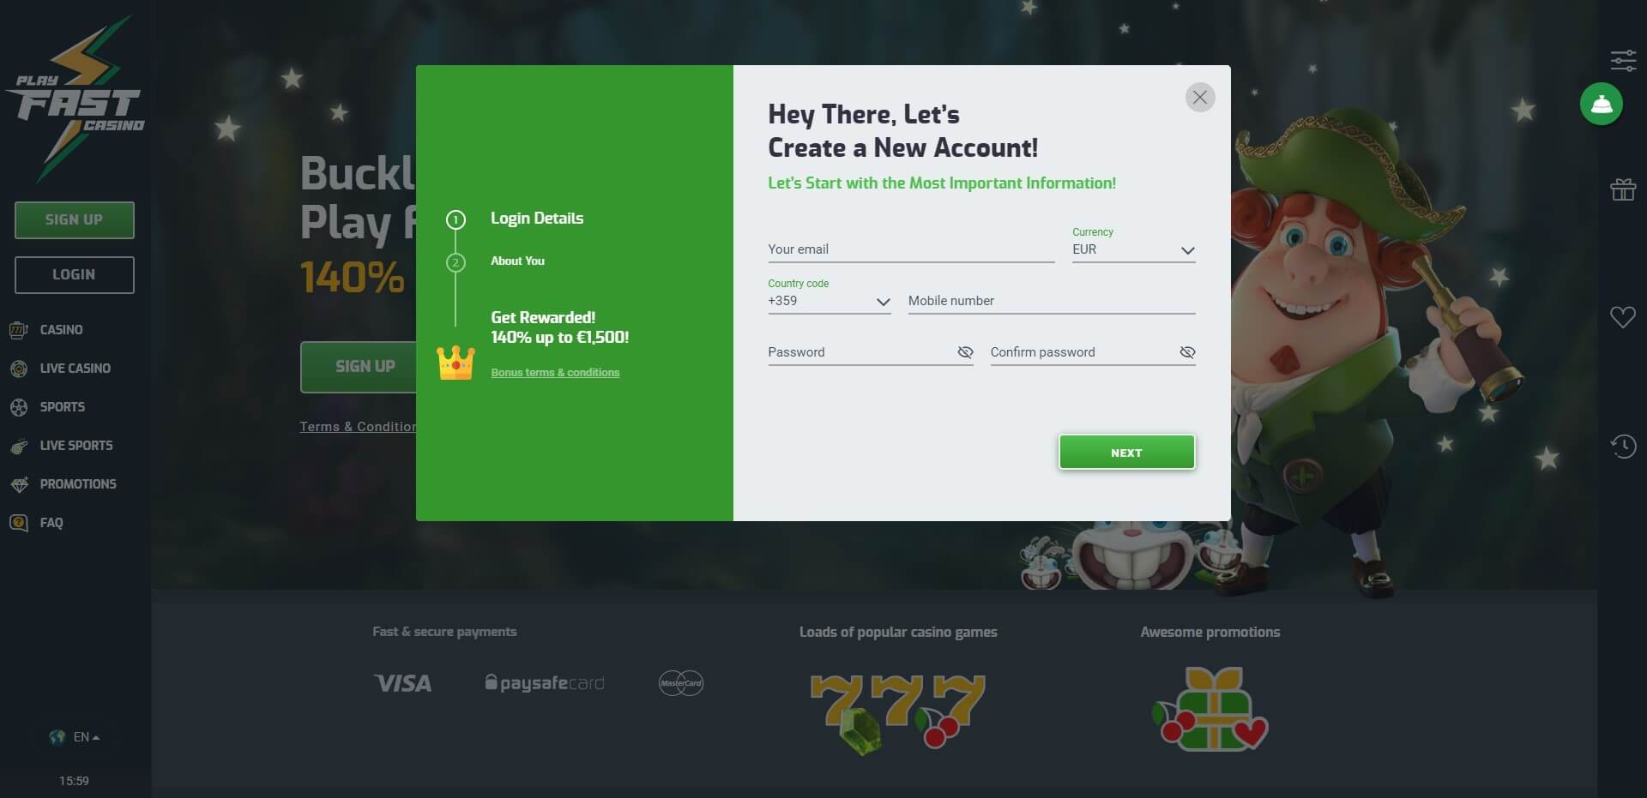Click the Play Fast Casino logo

[x=75, y=99]
